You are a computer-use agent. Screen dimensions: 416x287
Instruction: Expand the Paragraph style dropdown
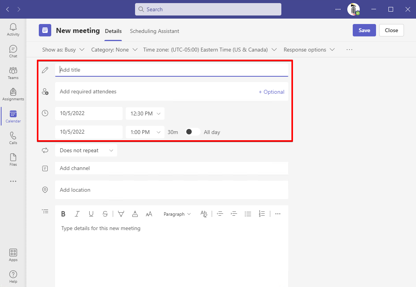coord(177,214)
